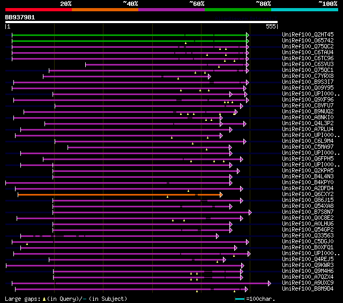Viewport: 343px width, 303px height.
Task: Open hit UniRef100_C6TAU4
Action: coord(308,53)
